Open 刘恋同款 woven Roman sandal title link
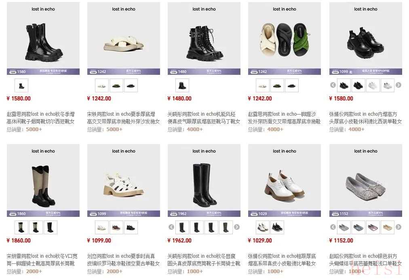The width and height of the screenshot is (409, 280). click(123, 260)
